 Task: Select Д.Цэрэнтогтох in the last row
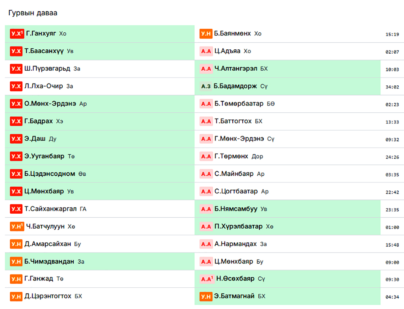click(48, 296)
